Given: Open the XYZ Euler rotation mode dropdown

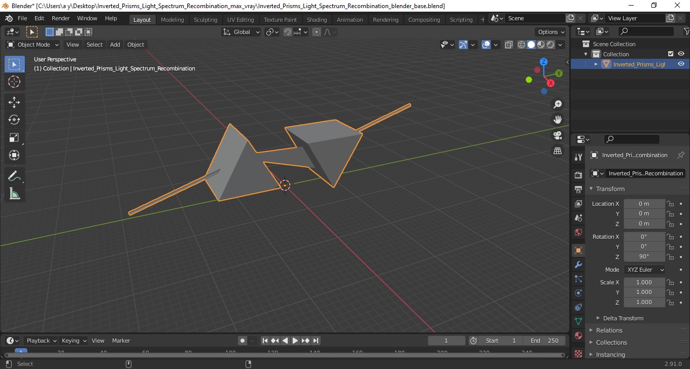Looking at the screenshot, I should pos(644,270).
